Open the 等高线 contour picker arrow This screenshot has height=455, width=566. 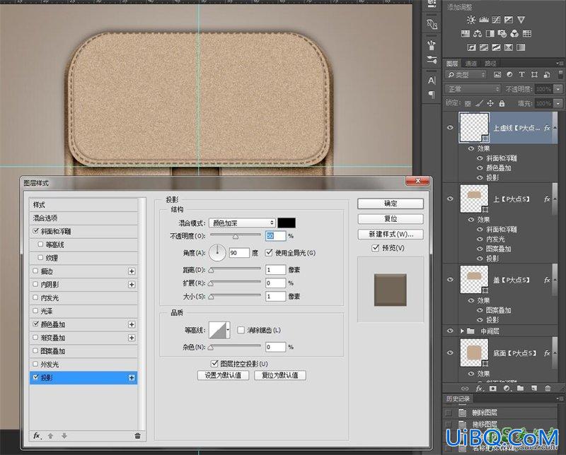[x=228, y=330]
